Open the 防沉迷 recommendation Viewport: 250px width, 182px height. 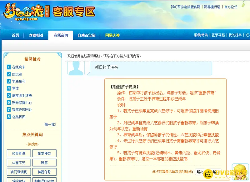pos(17,74)
